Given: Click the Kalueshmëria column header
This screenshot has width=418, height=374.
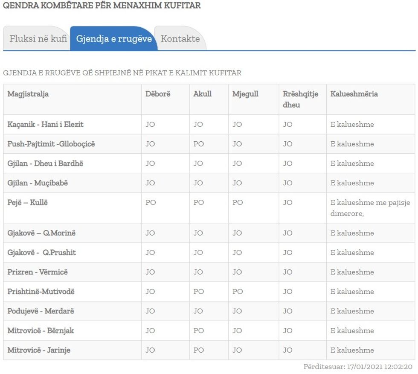Looking at the screenshot, I should 354,94.
